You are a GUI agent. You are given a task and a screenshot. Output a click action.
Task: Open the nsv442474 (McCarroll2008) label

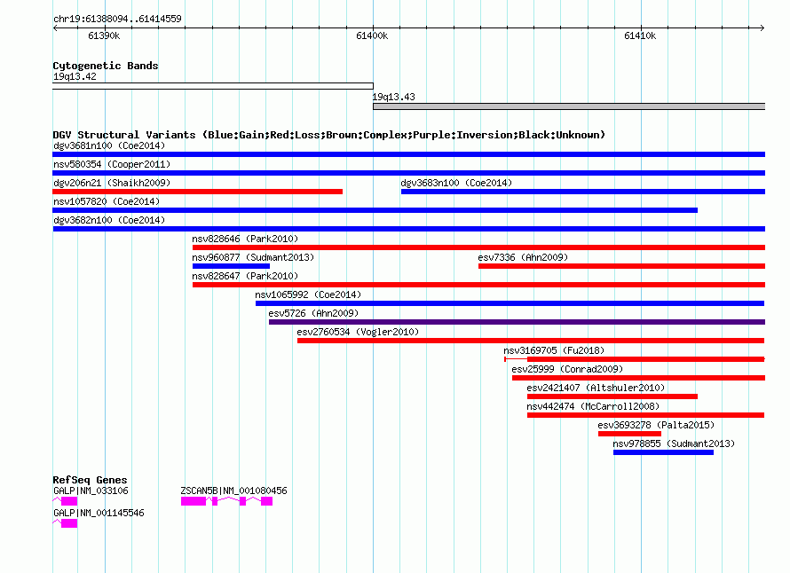pyautogui.click(x=593, y=406)
